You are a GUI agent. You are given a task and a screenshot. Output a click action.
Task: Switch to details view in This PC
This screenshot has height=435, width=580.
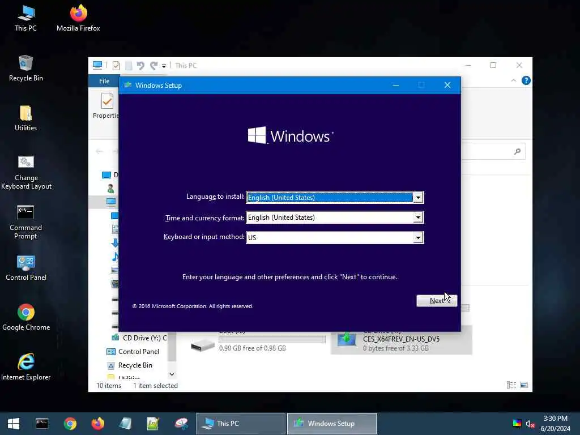pos(511,385)
